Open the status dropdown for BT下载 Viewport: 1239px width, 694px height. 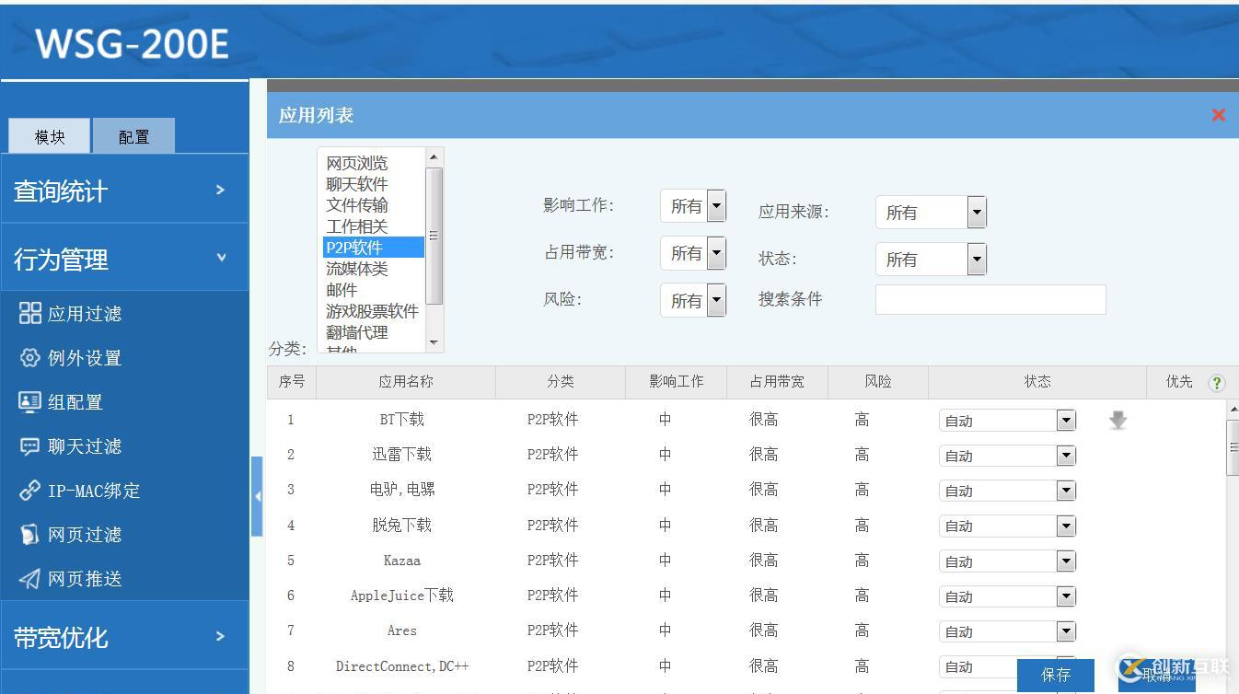[1007, 421]
